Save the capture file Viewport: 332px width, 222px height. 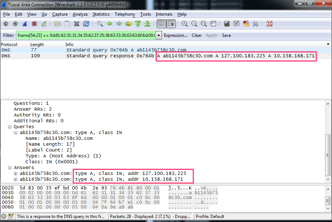pyautogui.click(x=67, y=24)
